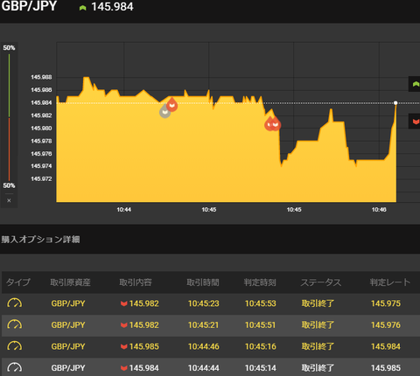
Task: Click the 購入オプション詳細 section header
Action: point(40,240)
